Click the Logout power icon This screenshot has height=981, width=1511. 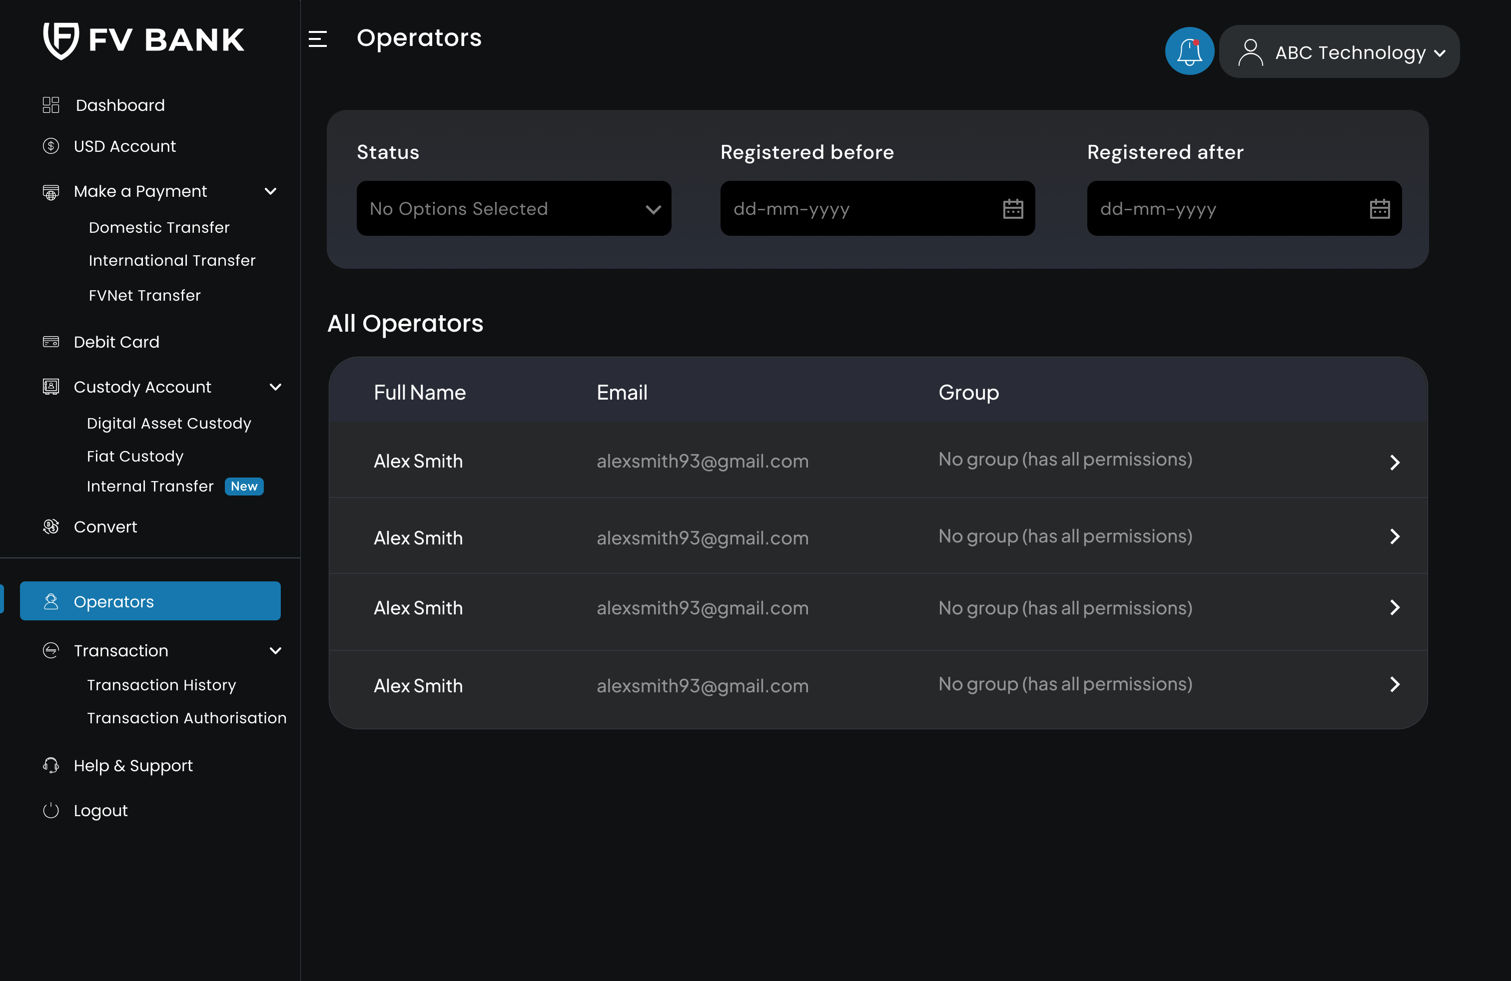point(51,810)
